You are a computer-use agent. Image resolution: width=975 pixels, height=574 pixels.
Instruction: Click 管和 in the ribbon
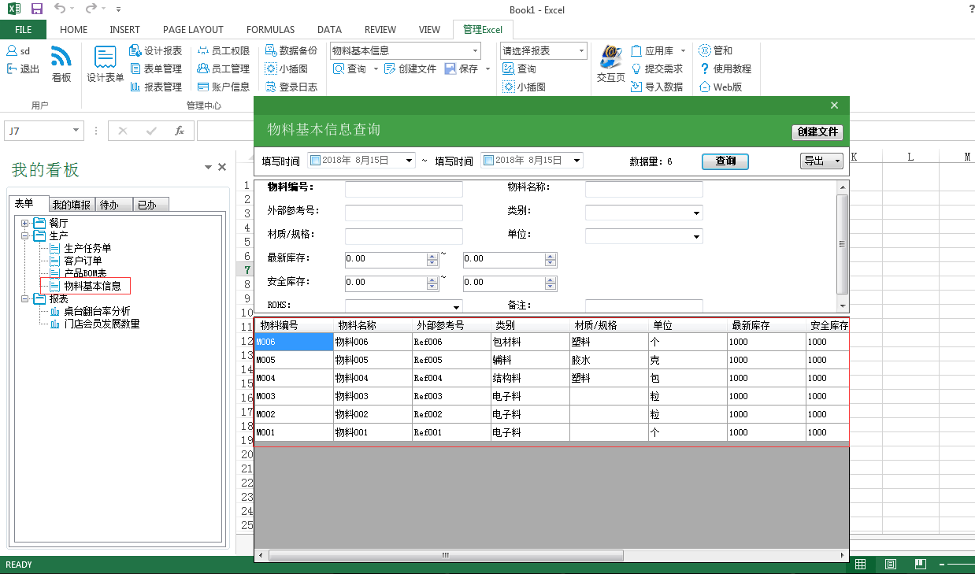(716, 50)
